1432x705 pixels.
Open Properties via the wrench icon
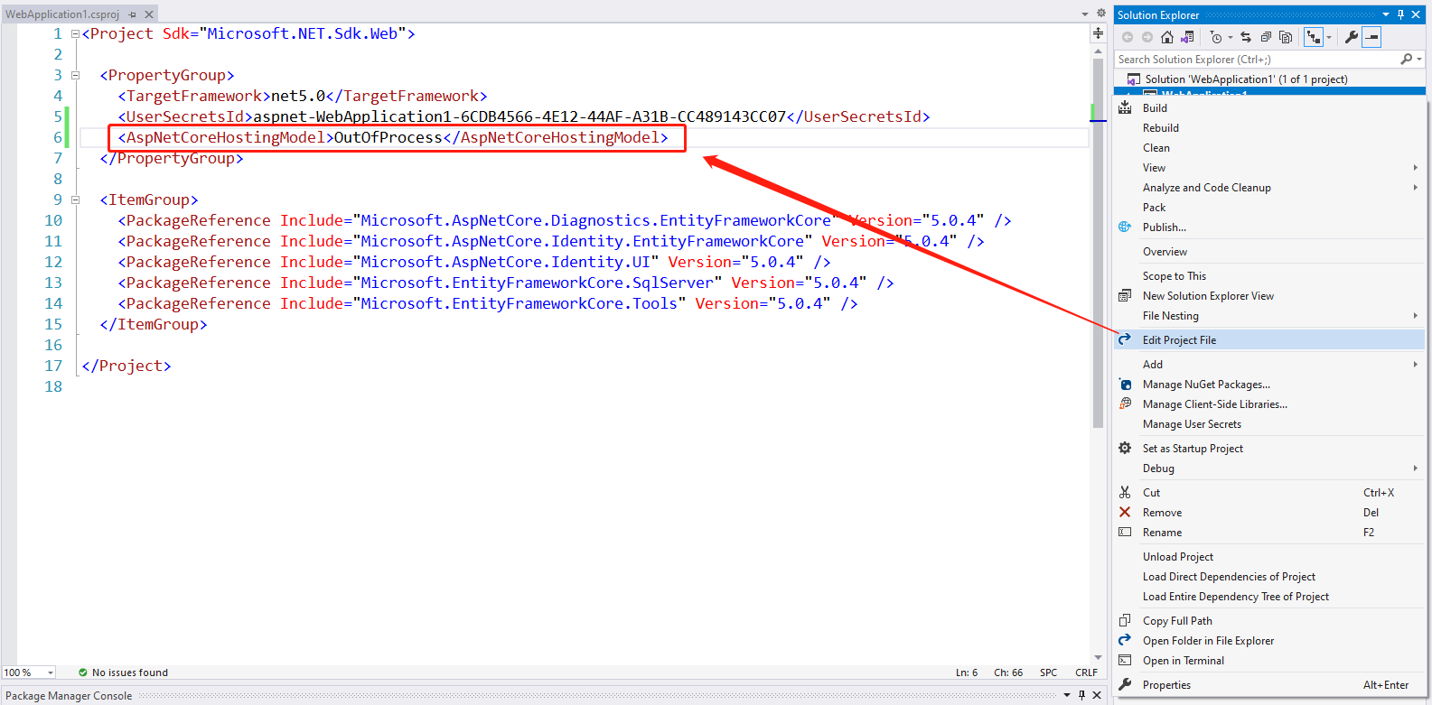click(1351, 37)
